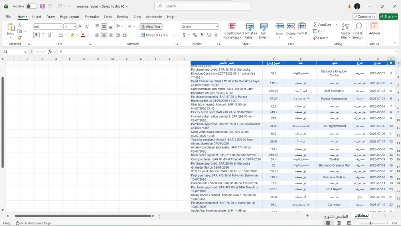The height and width of the screenshot is (226, 401).
Task: Click the Copy icon
Action: tap(20, 31)
